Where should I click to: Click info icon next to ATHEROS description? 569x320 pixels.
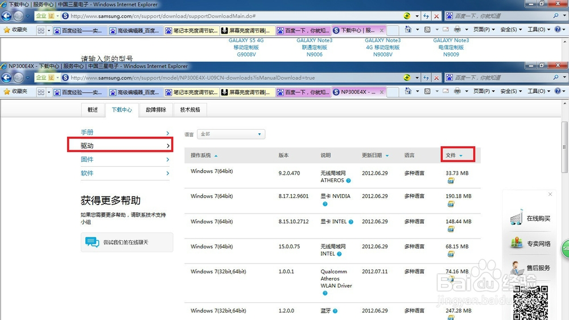[x=348, y=180]
